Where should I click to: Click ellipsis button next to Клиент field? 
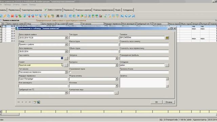click(66, 65)
